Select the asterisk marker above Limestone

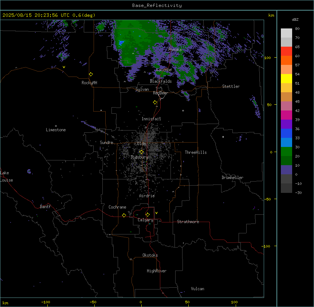[x=56, y=126]
